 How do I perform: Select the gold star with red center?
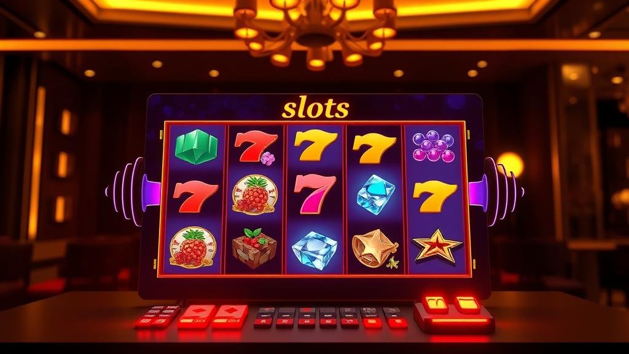(437, 246)
